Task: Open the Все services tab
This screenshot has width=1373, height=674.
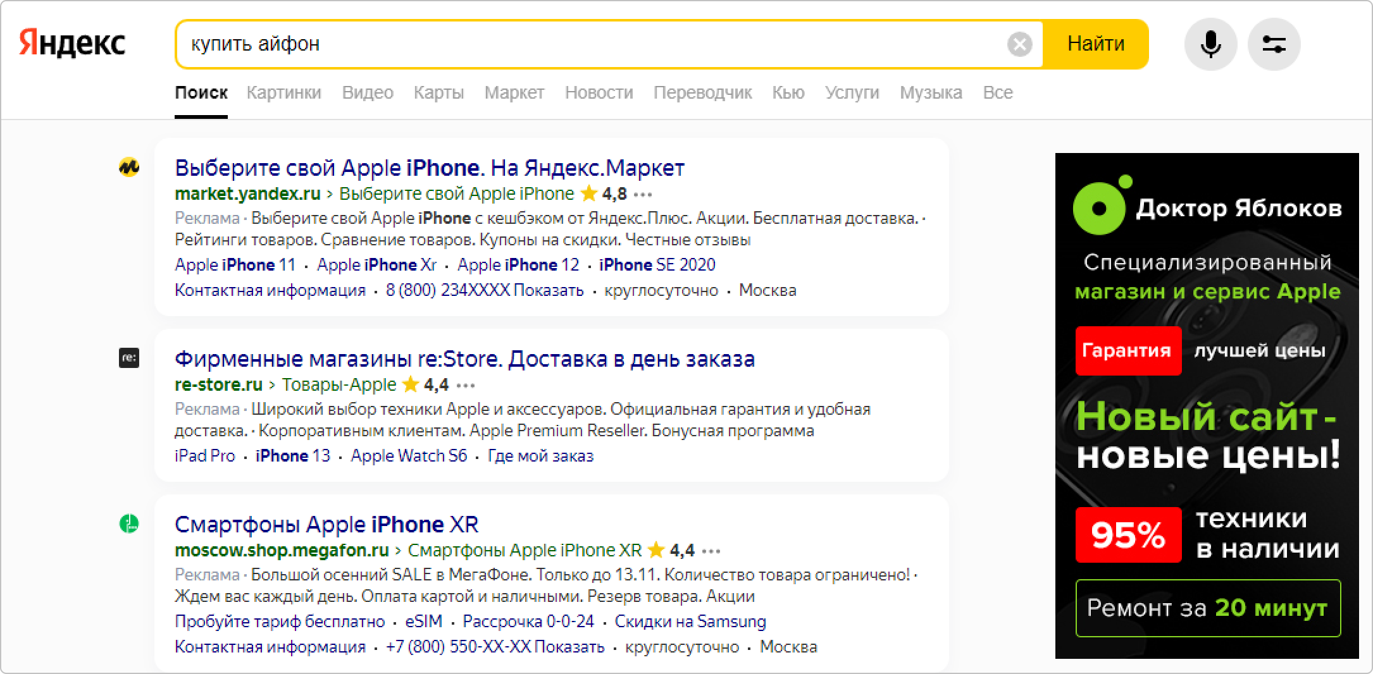Action: click(x=997, y=93)
